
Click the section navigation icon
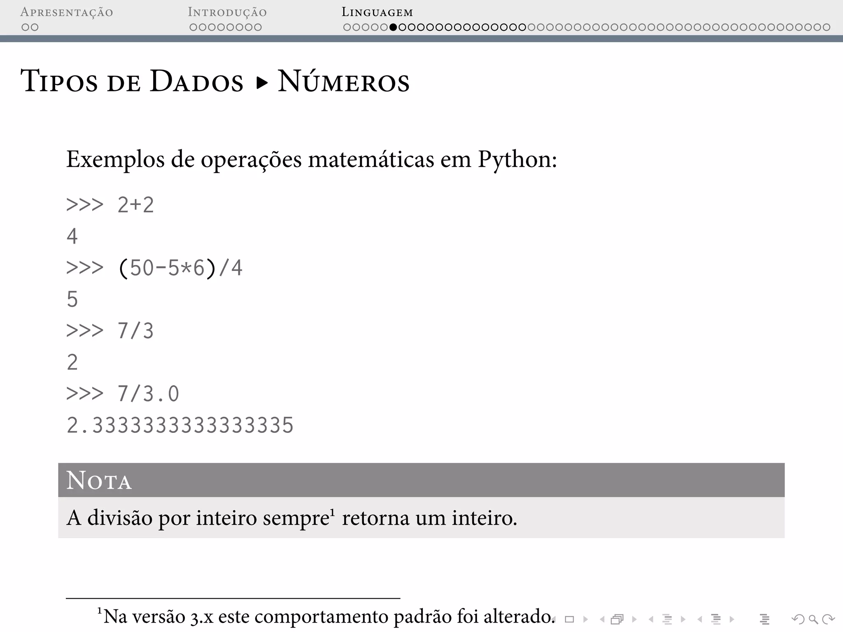[716, 619]
